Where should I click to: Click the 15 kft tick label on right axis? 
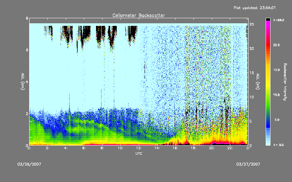251,73
